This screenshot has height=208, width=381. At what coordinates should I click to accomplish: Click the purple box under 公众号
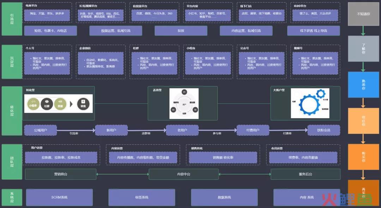(x=262, y=63)
